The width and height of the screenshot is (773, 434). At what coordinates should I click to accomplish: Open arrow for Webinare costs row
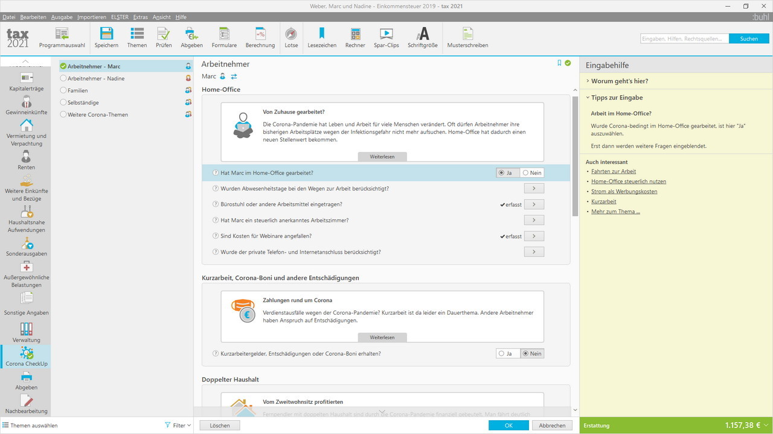coord(534,236)
